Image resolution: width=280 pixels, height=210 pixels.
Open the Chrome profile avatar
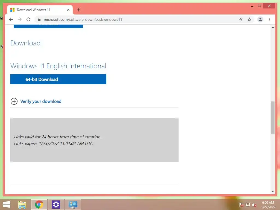tap(260, 19)
